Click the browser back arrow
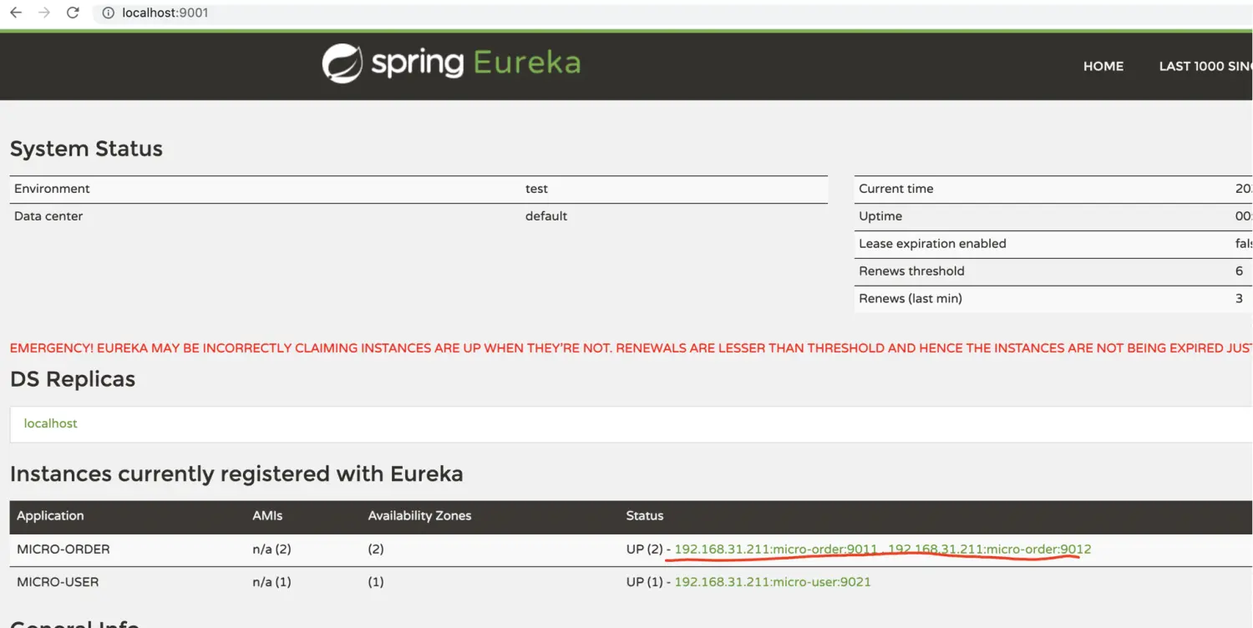Viewport: 1253px width, 628px height. click(x=16, y=13)
